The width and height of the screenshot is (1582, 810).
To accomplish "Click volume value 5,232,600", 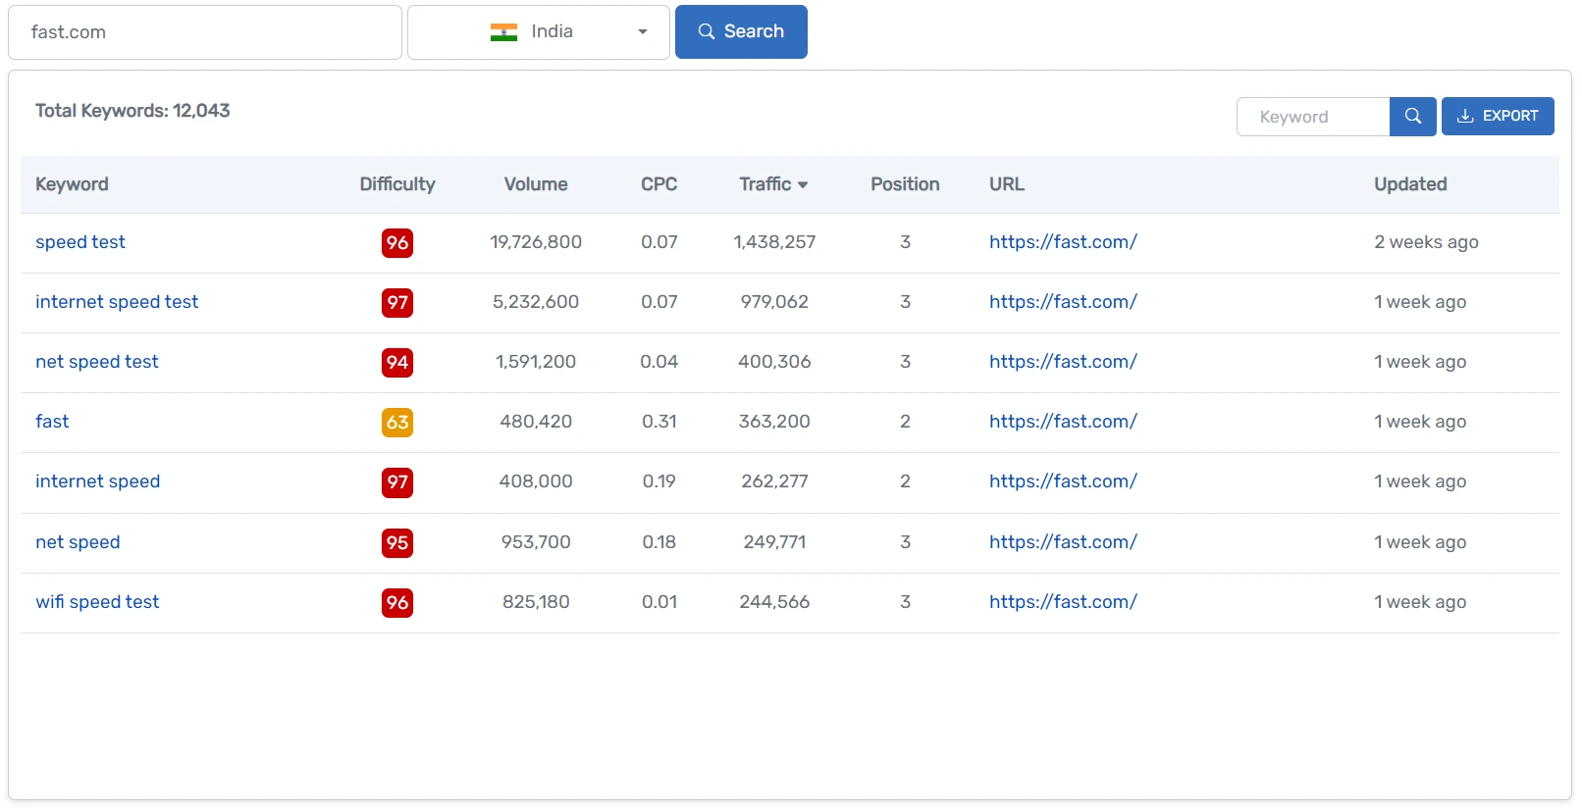I will [x=536, y=302].
